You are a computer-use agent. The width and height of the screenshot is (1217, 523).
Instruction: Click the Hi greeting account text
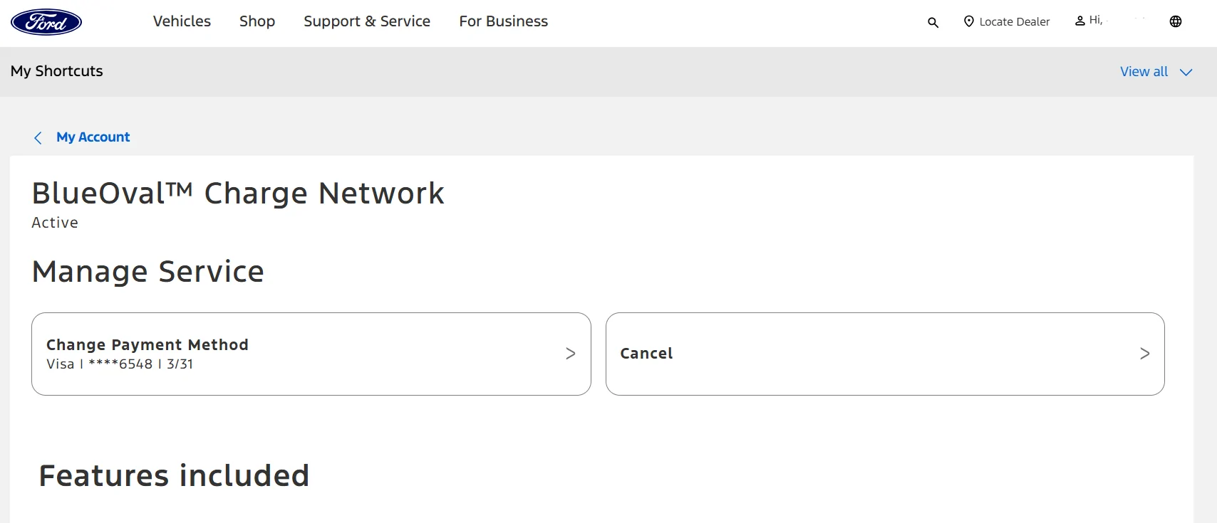pyautogui.click(x=1096, y=20)
